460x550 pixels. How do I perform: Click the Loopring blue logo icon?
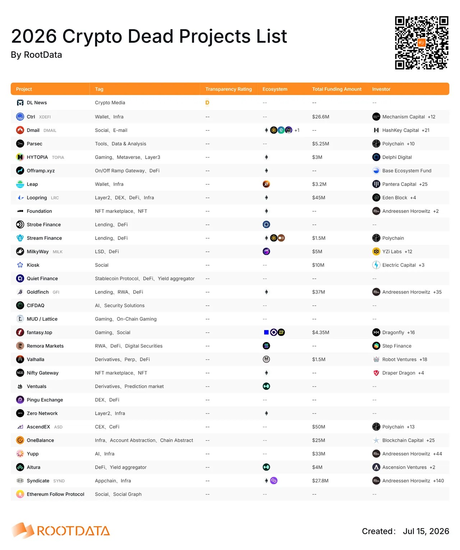click(x=20, y=198)
